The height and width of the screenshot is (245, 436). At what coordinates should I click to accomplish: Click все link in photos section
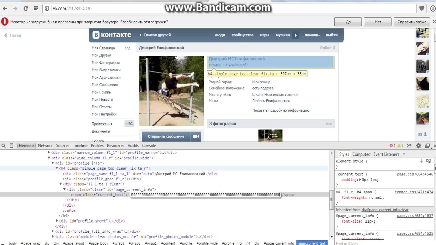[329, 124]
